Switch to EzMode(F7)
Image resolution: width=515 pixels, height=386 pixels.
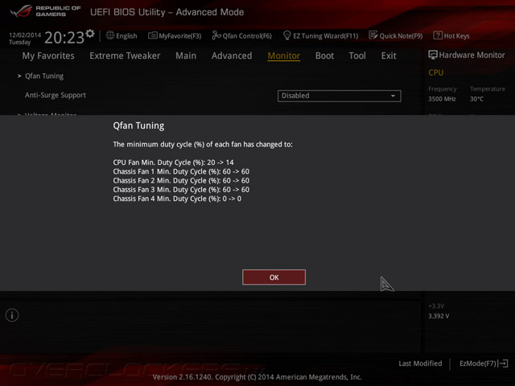click(x=484, y=363)
